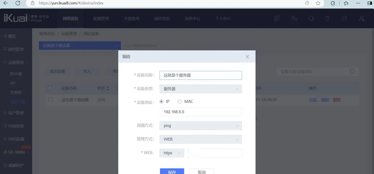
Task: Reload the page with refresh icon
Action: coord(18,3)
